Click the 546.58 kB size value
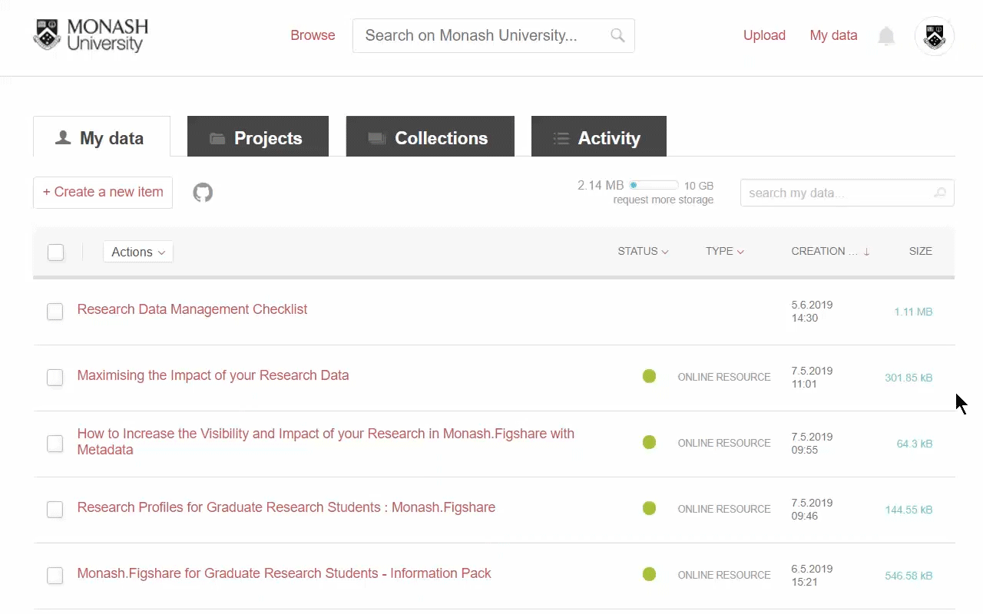Image resolution: width=983 pixels, height=614 pixels. [909, 576]
